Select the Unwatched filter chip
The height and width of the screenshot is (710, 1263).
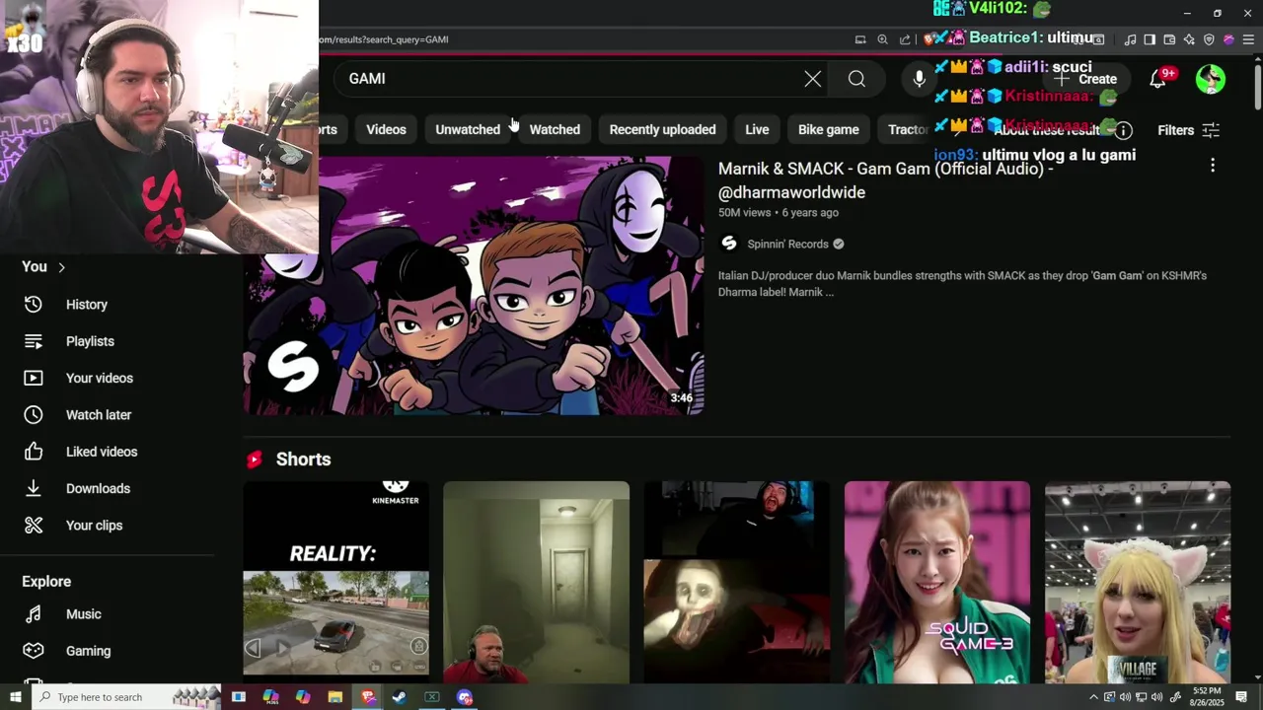(468, 129)
